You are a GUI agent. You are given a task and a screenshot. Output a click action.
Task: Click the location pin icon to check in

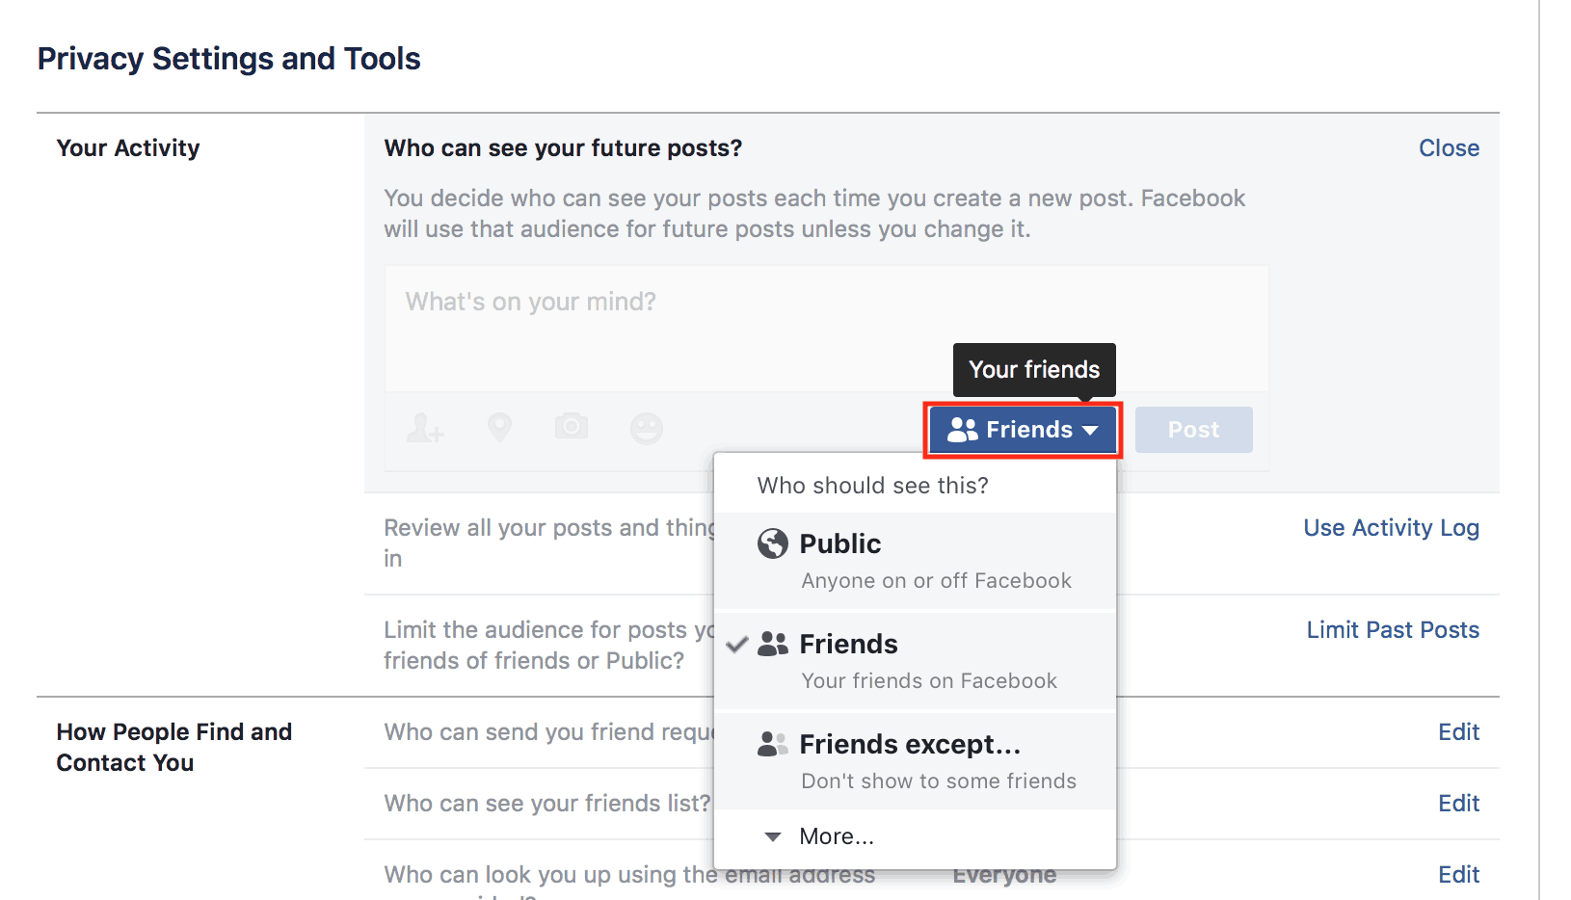coord(499,429)
